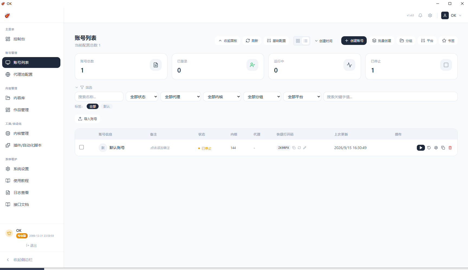
Task: Click the app logo in sidebar
Action: coord(8,15)
